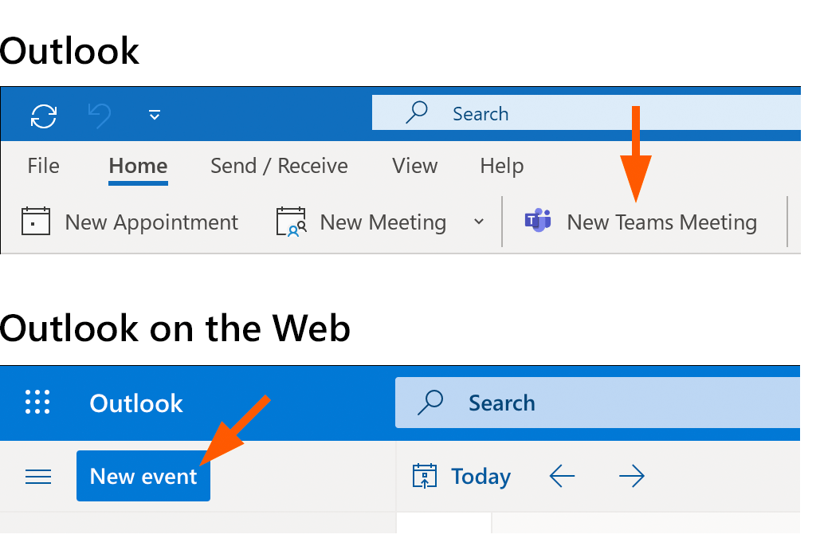The height and width of the screenshot is (558, 816).
Task: Select the Home ribbon tab
Action: click(138, 166)
